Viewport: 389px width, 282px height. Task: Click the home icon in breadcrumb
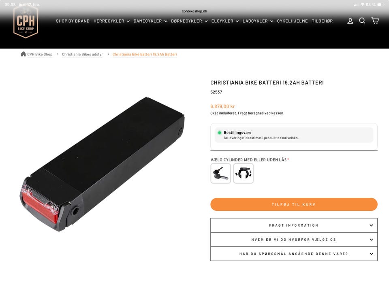24,54
